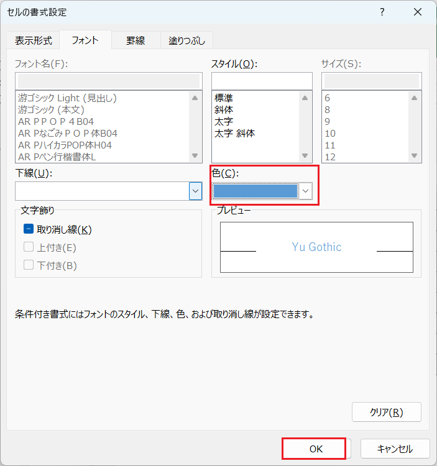Click the スタイル text input field
This screenshot has width=437, height=466.
pos(262,81)
